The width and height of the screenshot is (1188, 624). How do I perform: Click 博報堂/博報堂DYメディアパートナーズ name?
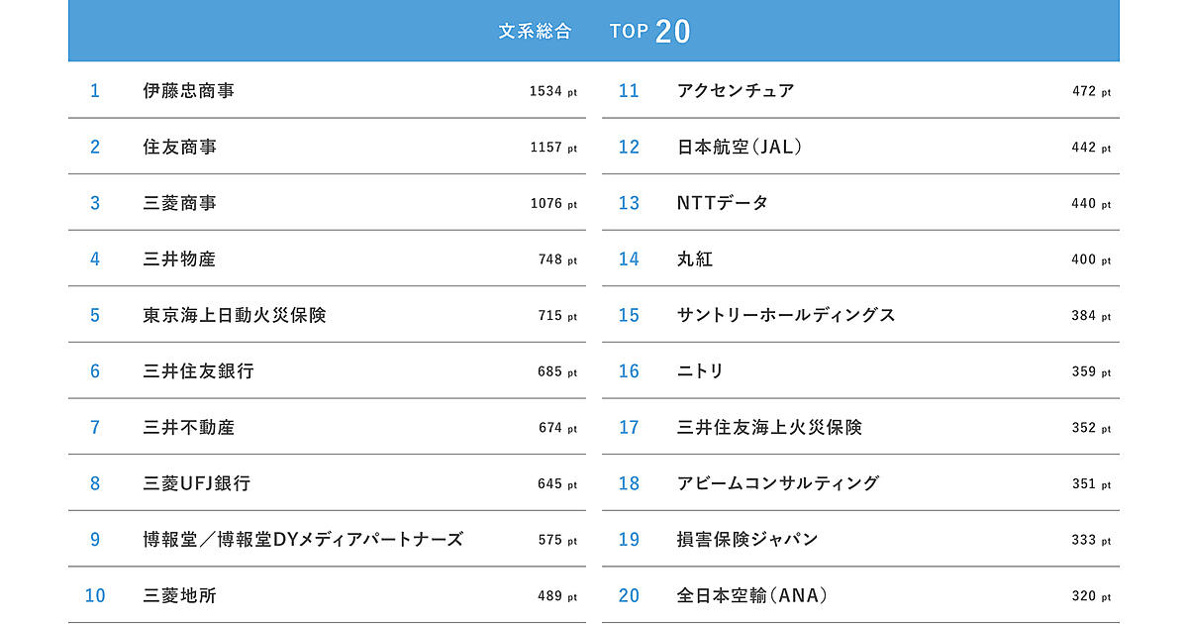303,540
